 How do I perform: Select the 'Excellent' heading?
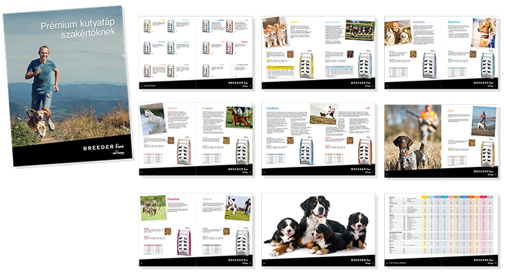point(419,22)
